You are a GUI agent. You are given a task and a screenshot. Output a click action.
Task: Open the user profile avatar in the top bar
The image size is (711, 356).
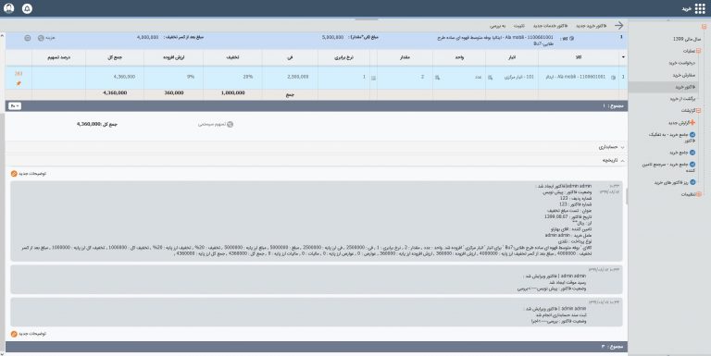tap(8, 8)
